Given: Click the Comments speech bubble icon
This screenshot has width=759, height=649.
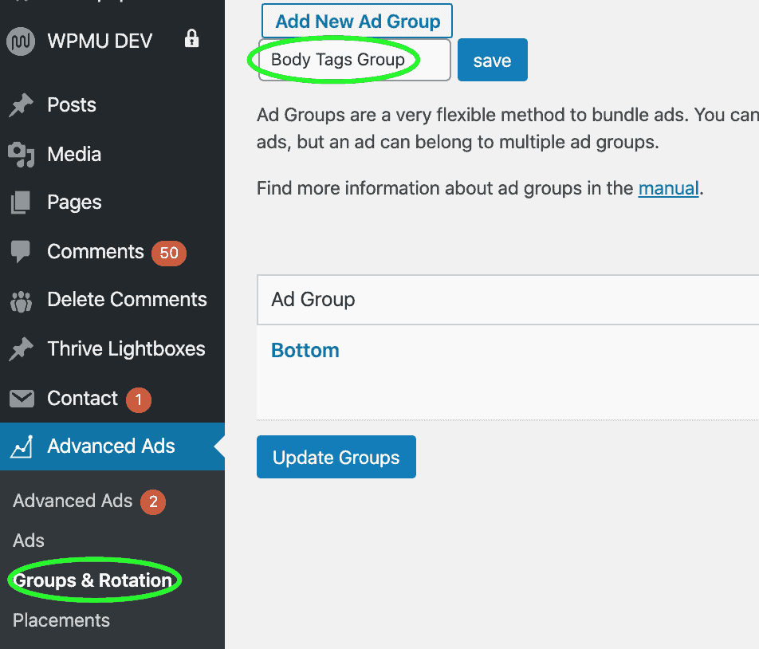Looking at the screenshot, I should point(21,252).
